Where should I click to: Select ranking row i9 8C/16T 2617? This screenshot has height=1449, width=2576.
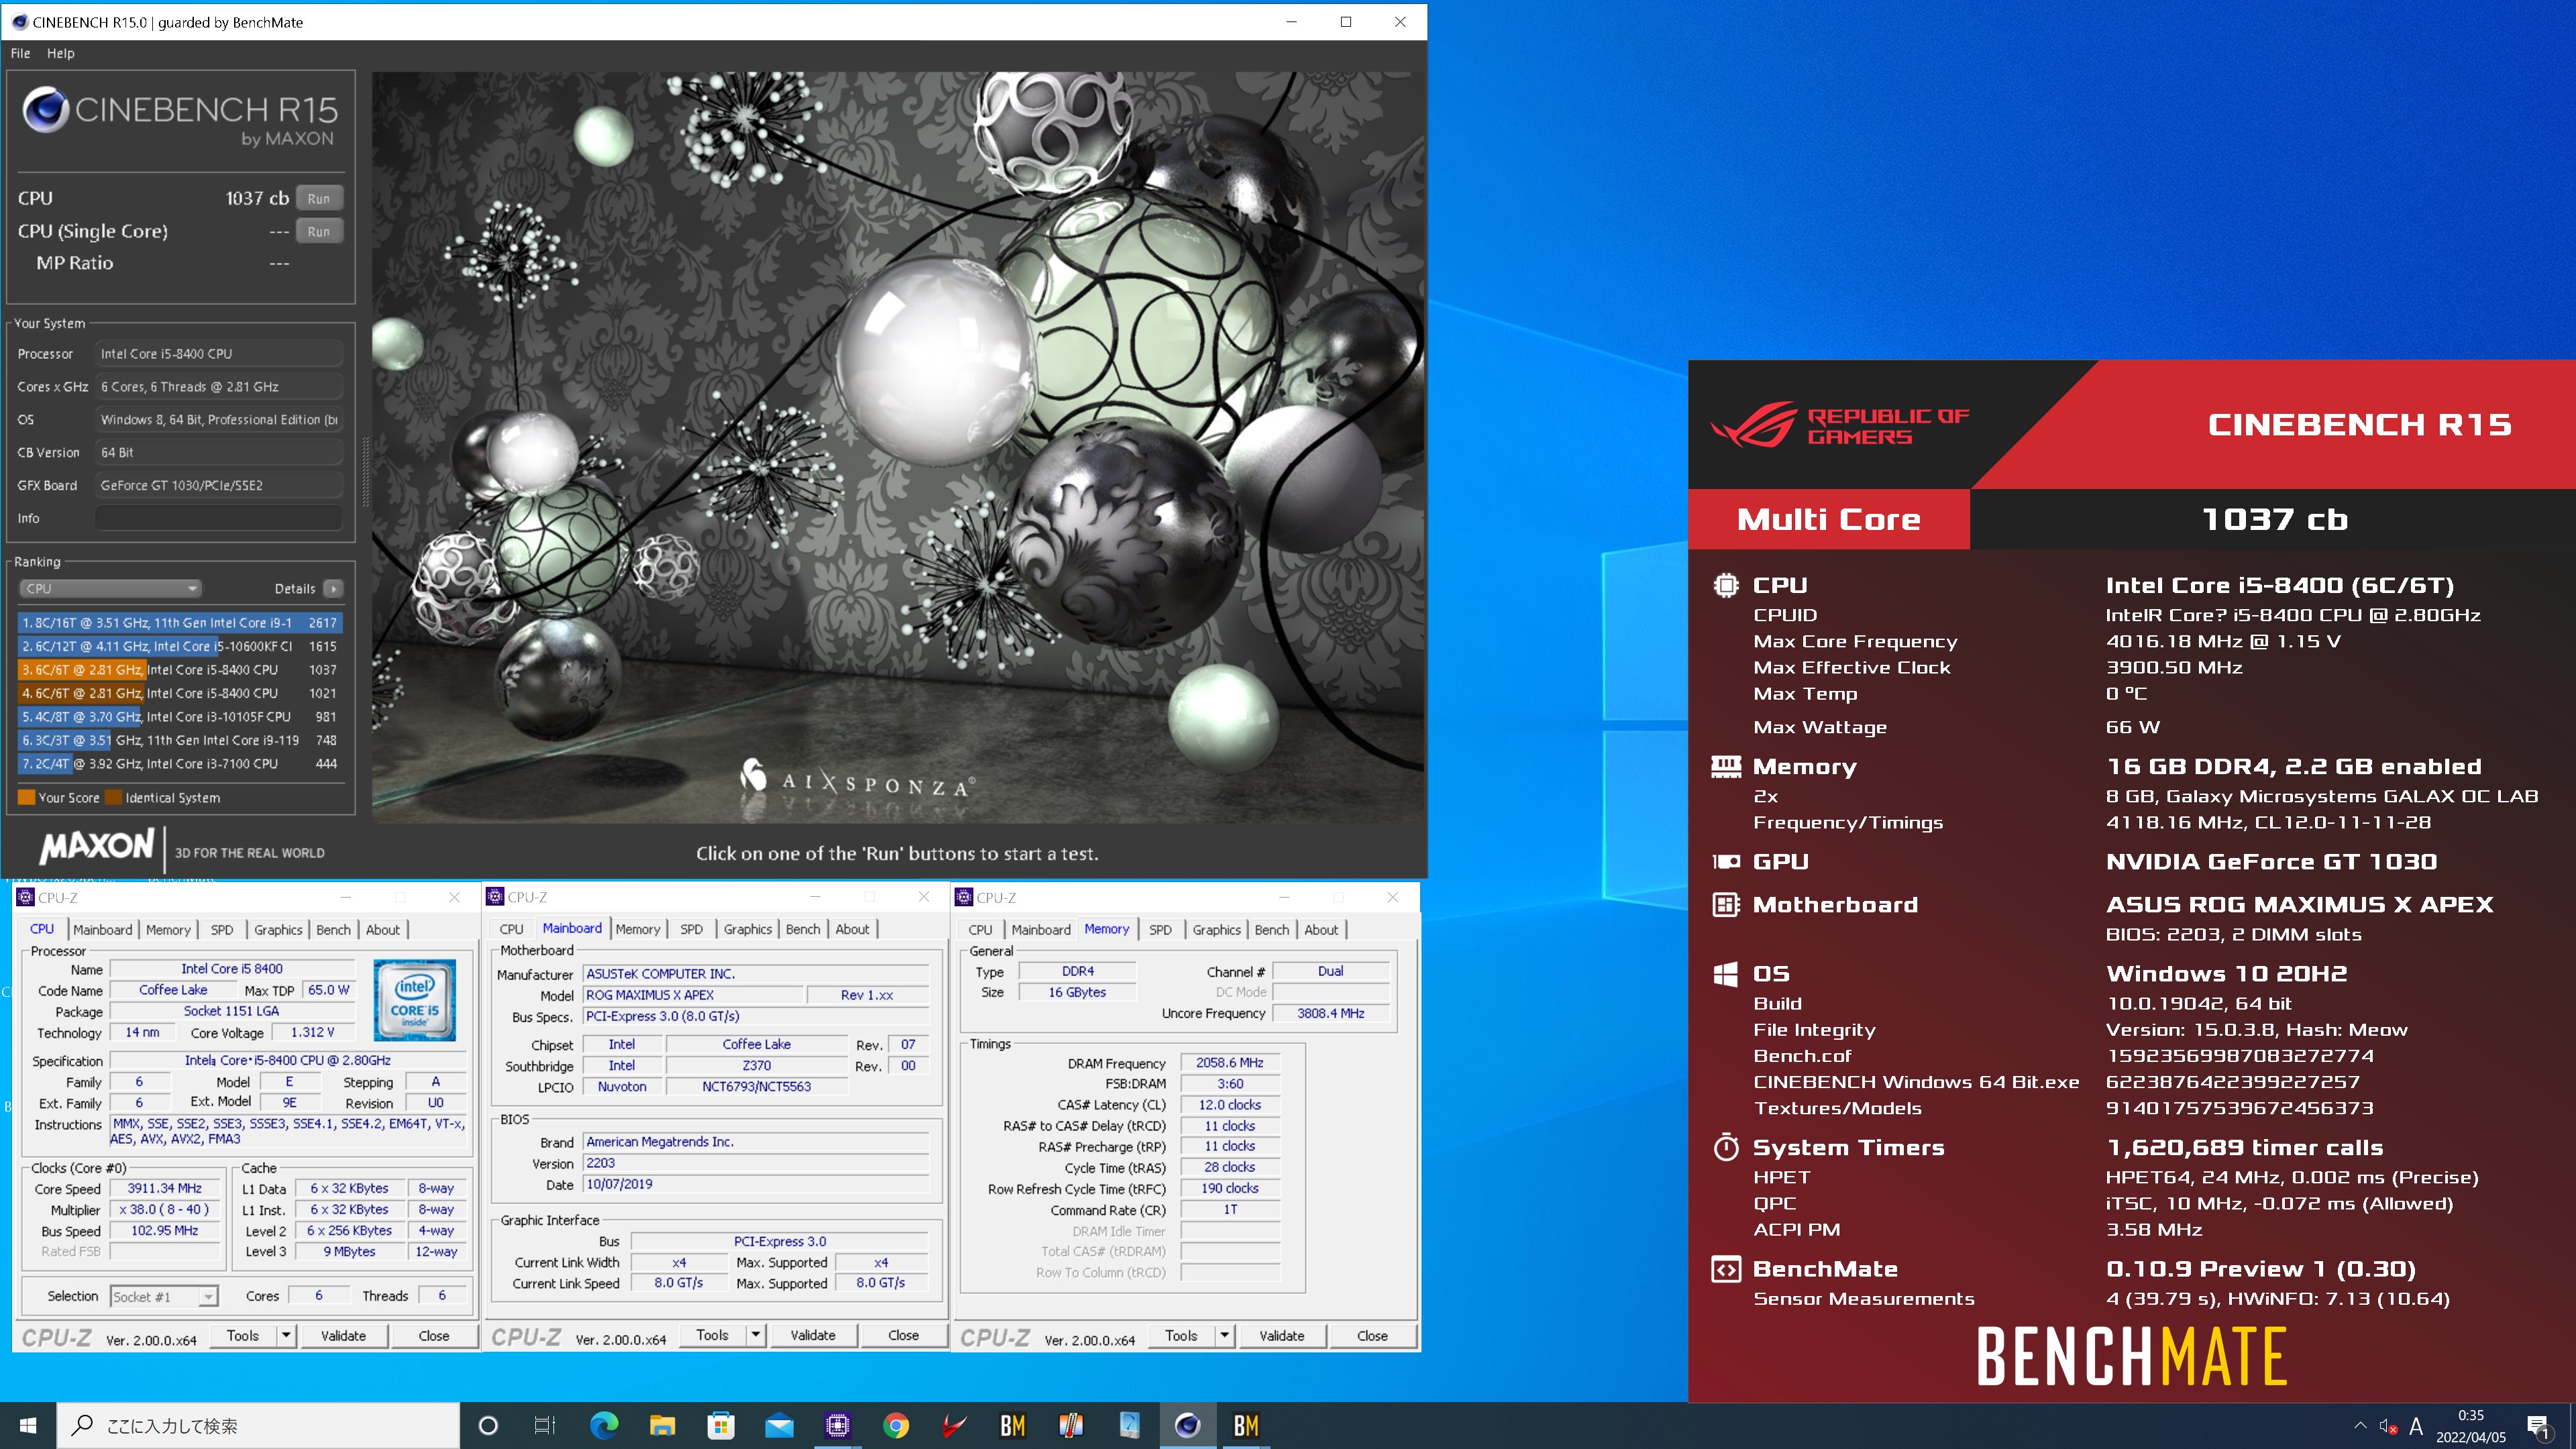(180, 622)
